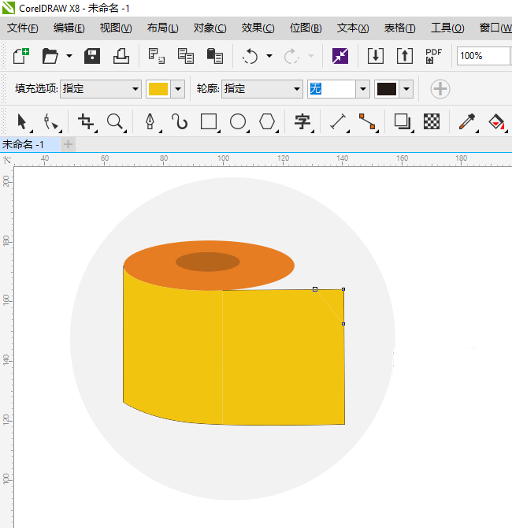
Task: Open the outline width dropdown showing 无
Action: pos(362,89)
